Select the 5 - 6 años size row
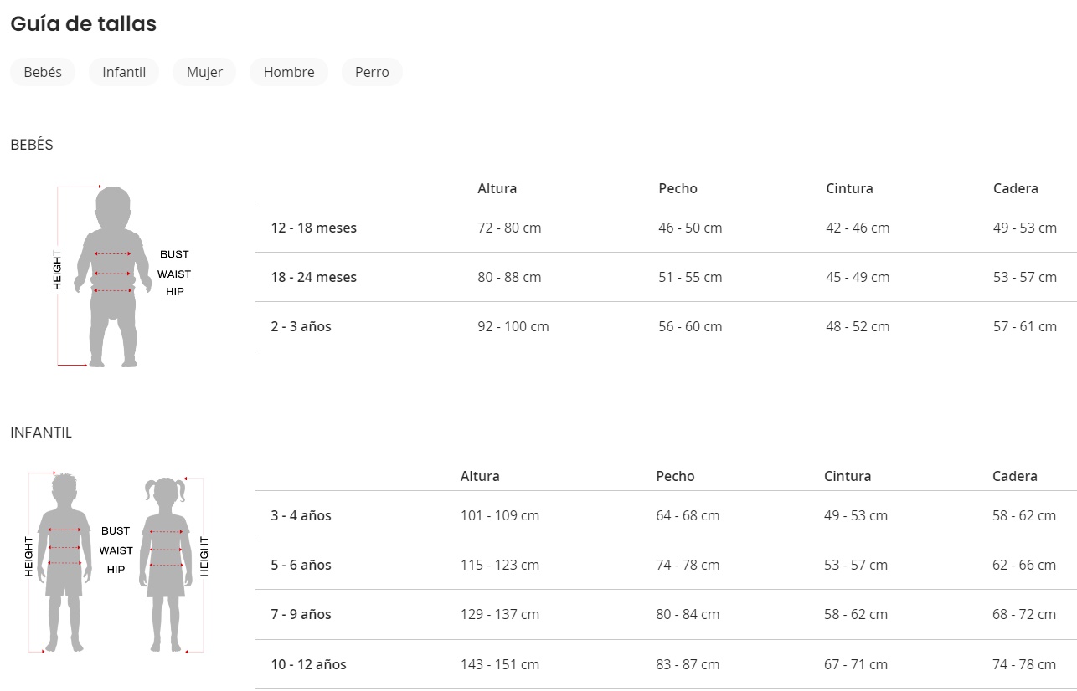The width and height of the screenshot is (1077, 691). point(301,565)
